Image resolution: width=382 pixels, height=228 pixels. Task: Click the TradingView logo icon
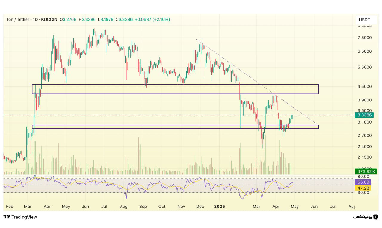[x=7, y=217]
